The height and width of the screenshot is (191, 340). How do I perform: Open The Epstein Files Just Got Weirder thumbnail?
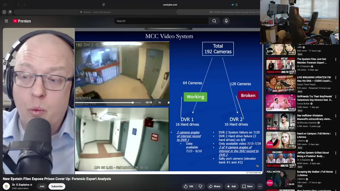tap(280, 65)
